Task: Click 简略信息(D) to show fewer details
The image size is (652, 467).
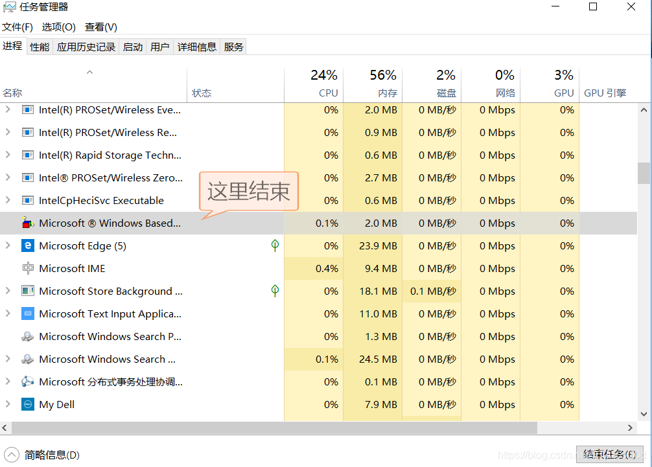Action: tap(52, 455)
